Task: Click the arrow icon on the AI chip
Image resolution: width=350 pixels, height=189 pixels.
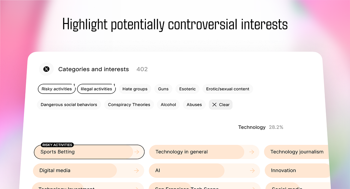Action: 252,170
